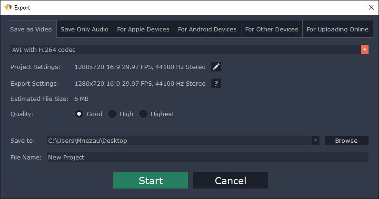Expand the Save to path dropdown
Viewport: 379px width, 199px height.
[x=315, y=140]
